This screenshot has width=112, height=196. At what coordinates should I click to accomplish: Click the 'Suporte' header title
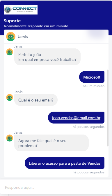pyautogui.click(x=12, y=21)
